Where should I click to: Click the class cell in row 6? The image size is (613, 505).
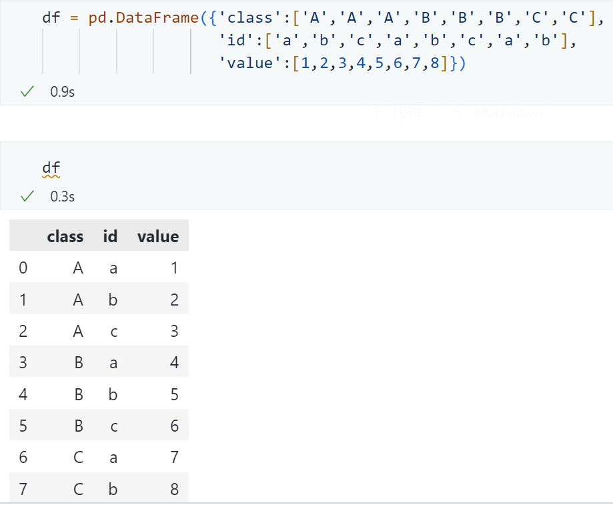point(78,458)
